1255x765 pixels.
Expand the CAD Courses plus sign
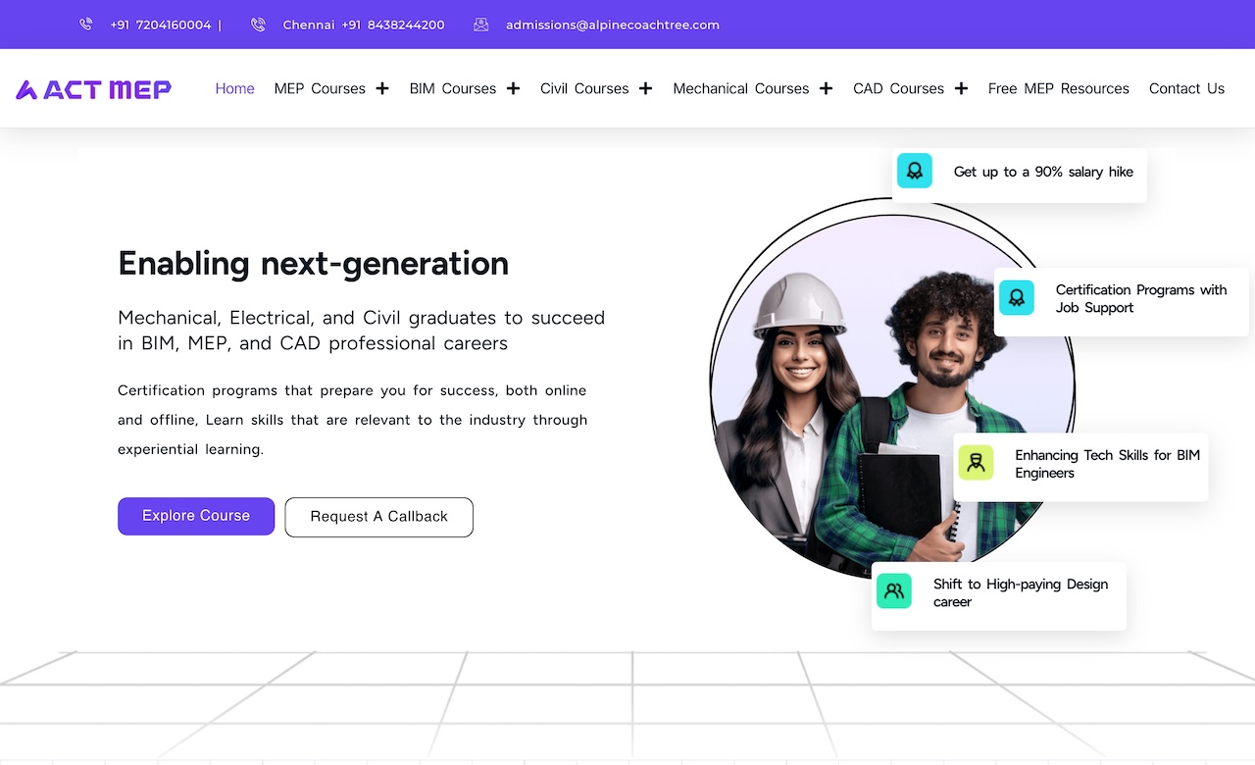coord(961,88)
